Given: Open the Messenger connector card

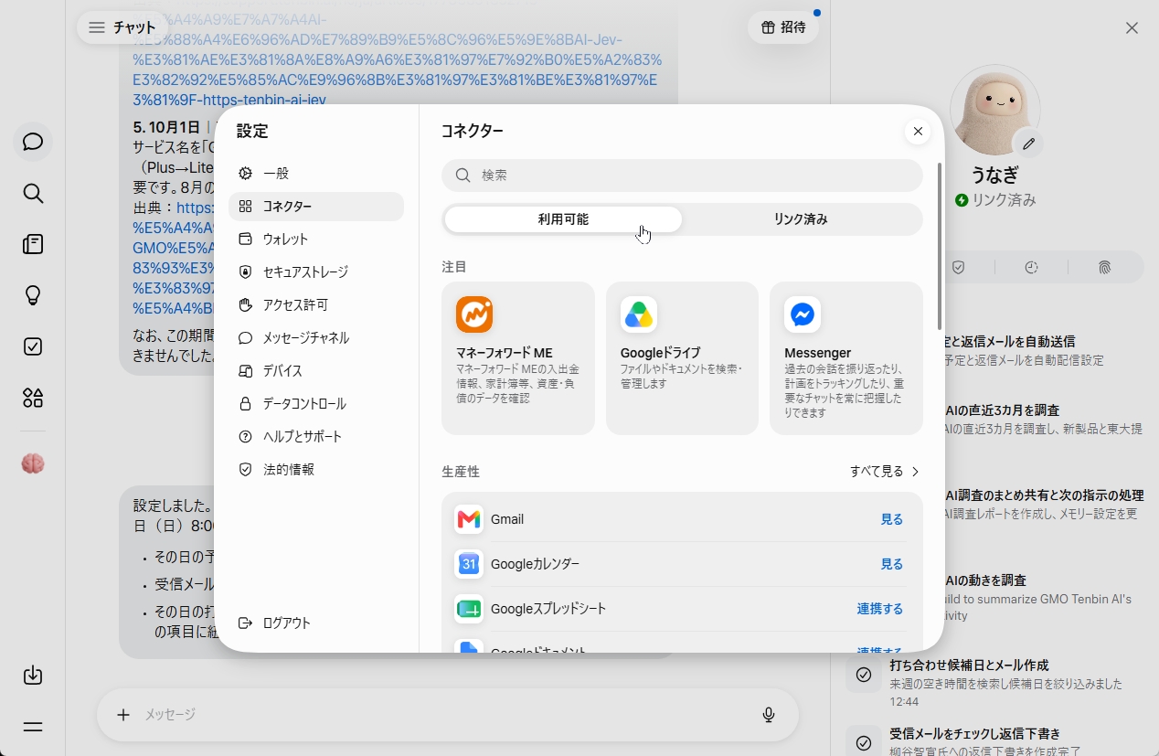Looking at the screenshot, I should [846, 358].
